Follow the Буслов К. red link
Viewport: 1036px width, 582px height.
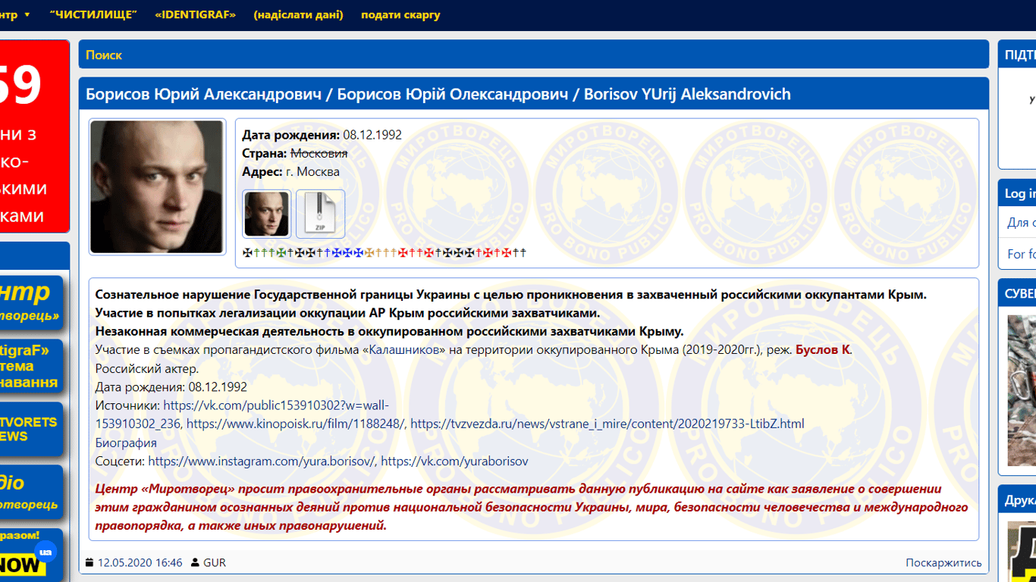coord(823,349)
